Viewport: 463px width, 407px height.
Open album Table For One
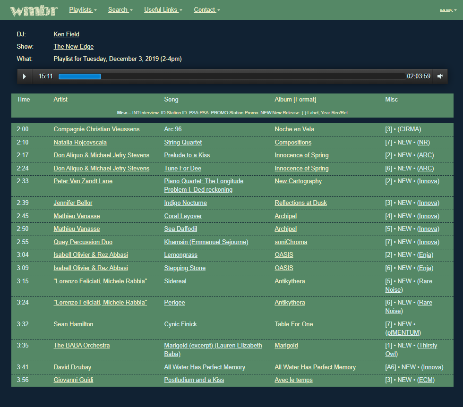click(x=294, y=324)
